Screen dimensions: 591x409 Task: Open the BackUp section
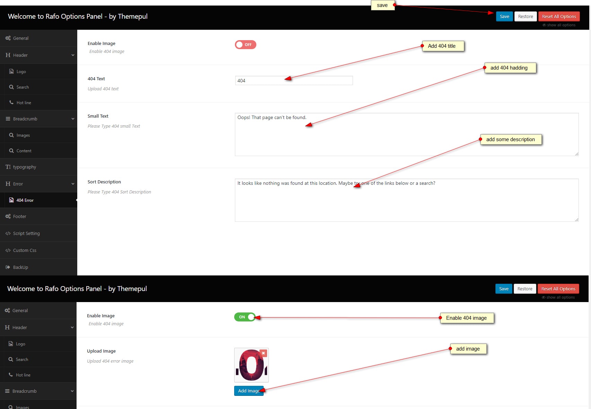(38, 267)
